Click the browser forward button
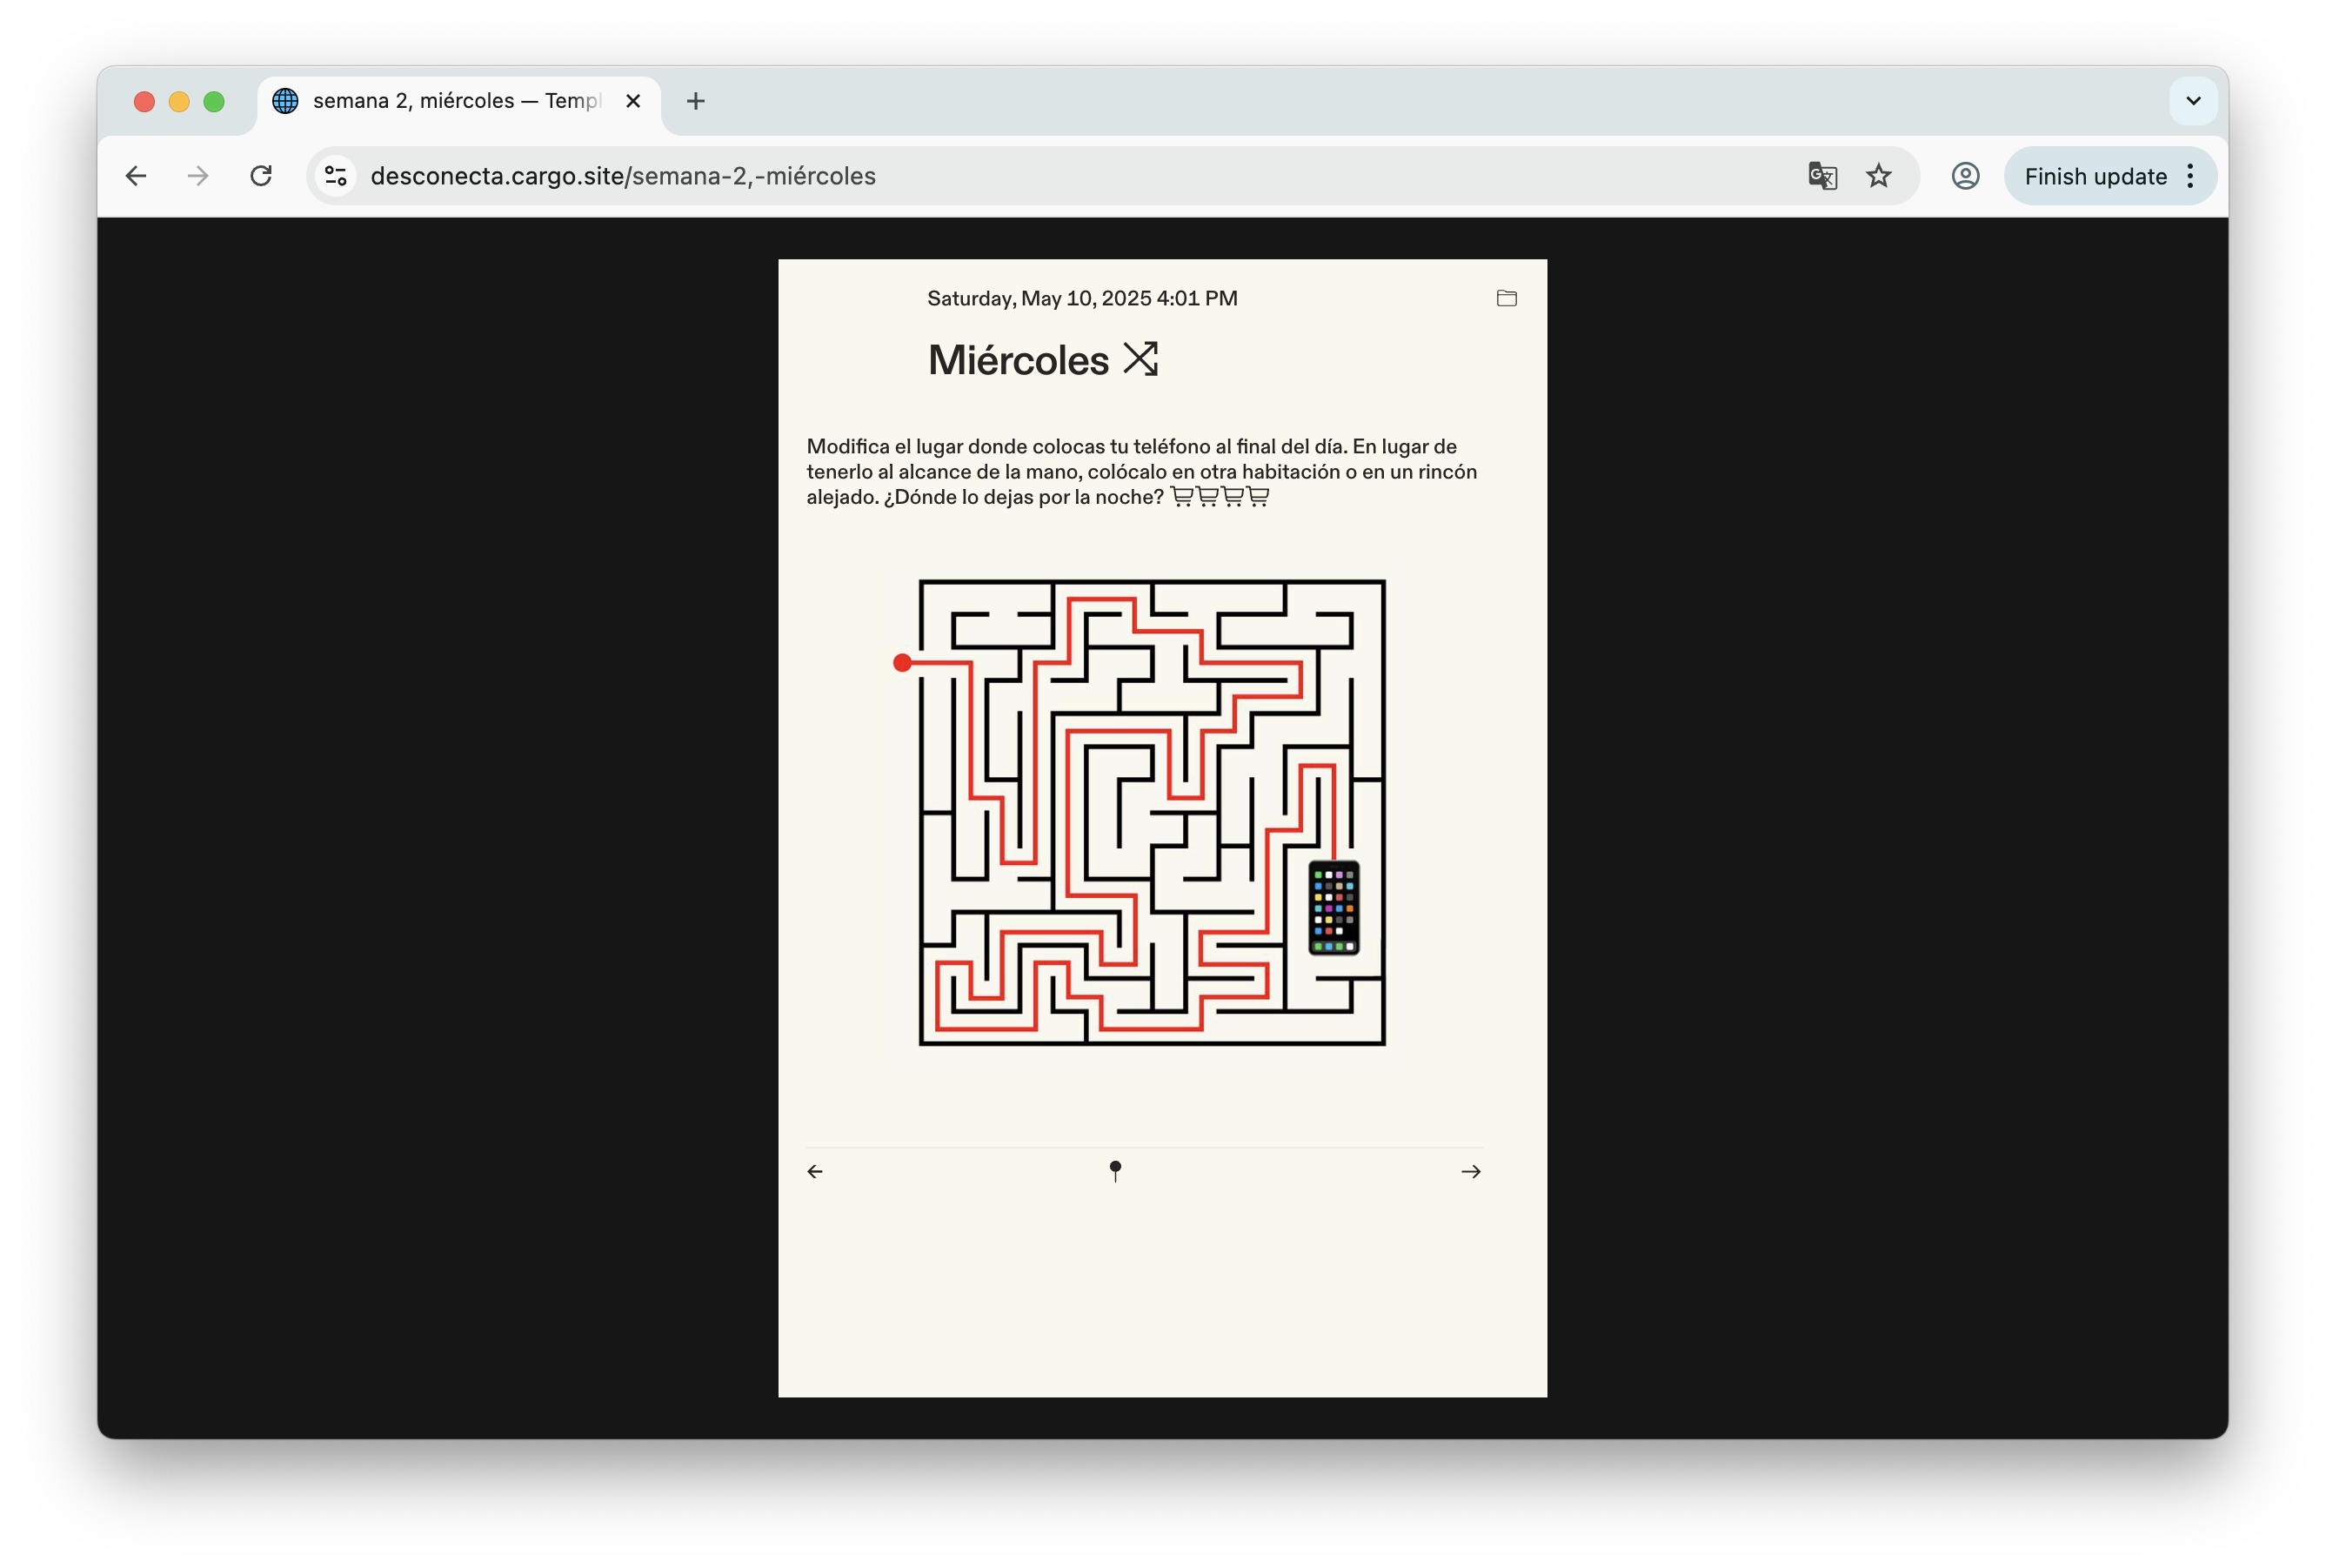 pos(198,176)
